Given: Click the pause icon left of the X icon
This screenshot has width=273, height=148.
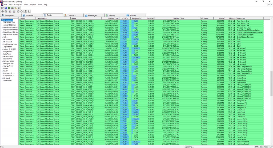Looking at the screenshot, I should click(3, 11).
